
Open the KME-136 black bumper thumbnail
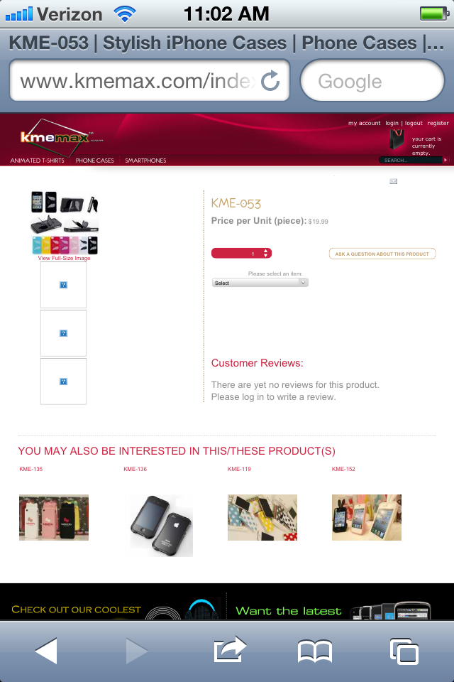(161, 526)
